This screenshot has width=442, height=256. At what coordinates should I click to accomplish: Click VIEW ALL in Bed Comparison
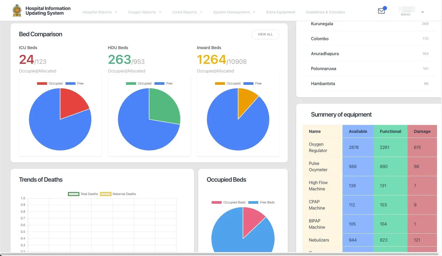(x=265, y=34)
